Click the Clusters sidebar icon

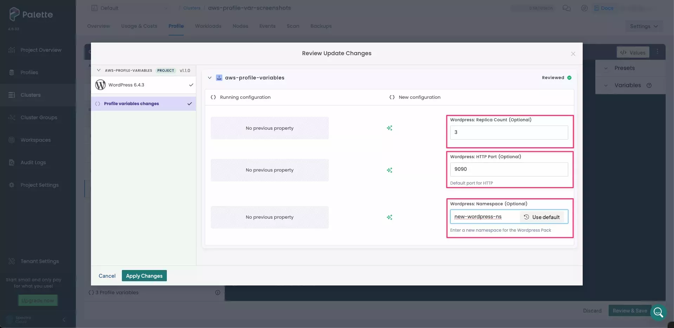(x=12, y=95)
